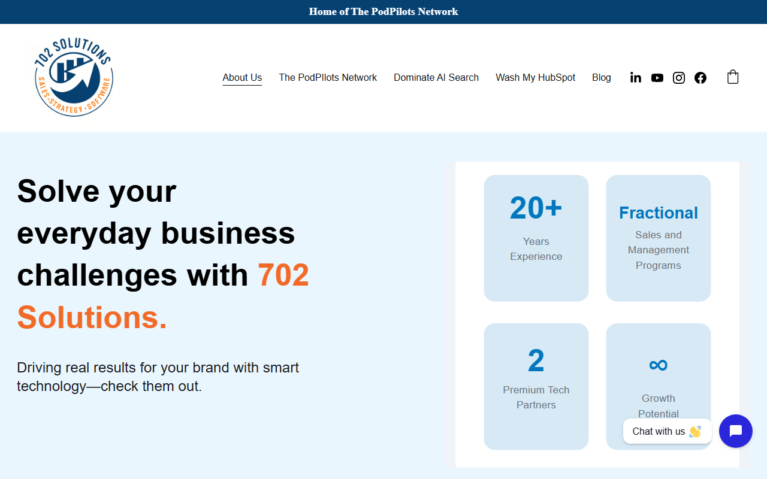Open the About Us menu item
Screen dimensions: 767x479
click(x=242, y=77)
